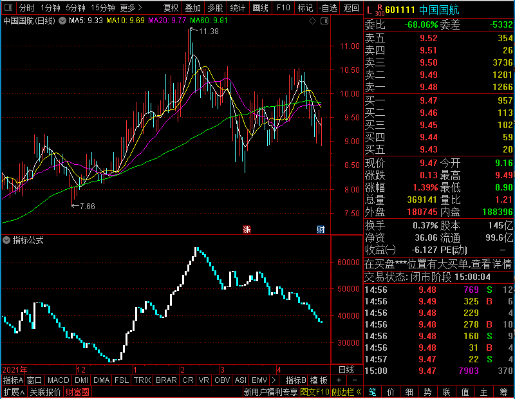Switch indicator to FSL
This screenshot has height=399, width=515.
click(x=122, y=380)
